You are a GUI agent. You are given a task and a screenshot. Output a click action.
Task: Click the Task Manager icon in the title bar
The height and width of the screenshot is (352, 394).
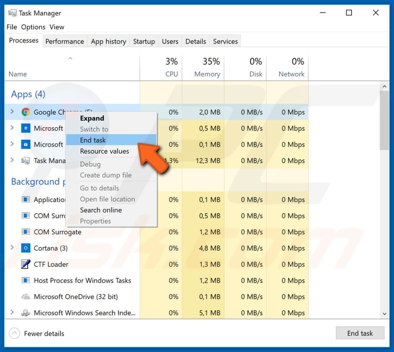[x=11, y=13]
